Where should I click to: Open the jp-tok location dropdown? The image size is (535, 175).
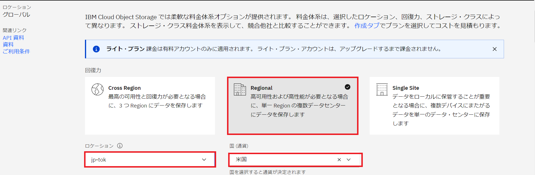(x=150, y=160)
